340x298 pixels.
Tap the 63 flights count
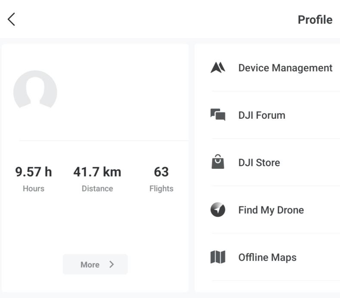point(161,172)
